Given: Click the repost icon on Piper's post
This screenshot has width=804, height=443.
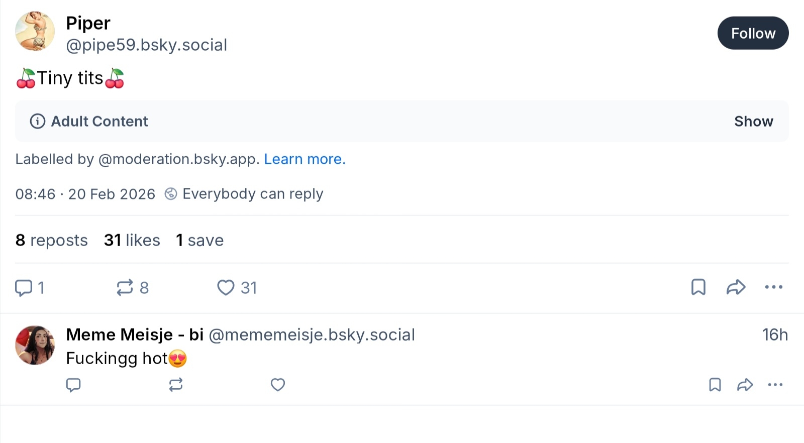Looking at the screenshot, I should (125, 288).
